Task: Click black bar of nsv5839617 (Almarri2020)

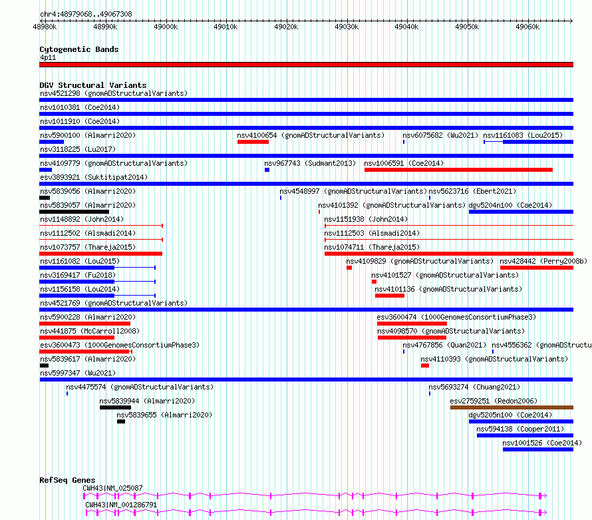Action: 44,366
